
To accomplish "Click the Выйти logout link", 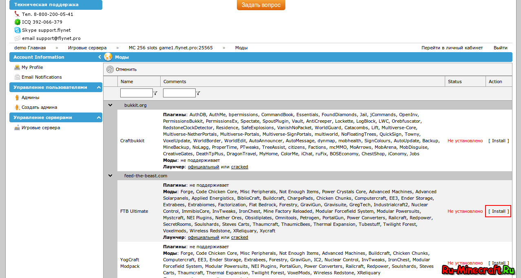I will coord(501,48).
